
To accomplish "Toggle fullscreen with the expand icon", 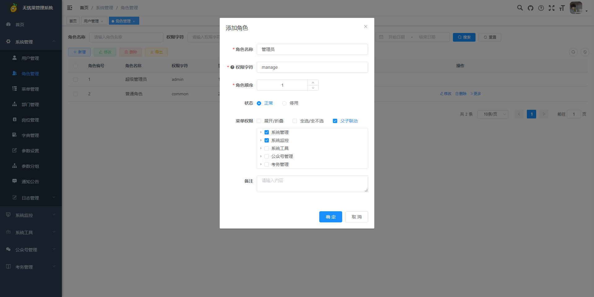I will (551, 8).
